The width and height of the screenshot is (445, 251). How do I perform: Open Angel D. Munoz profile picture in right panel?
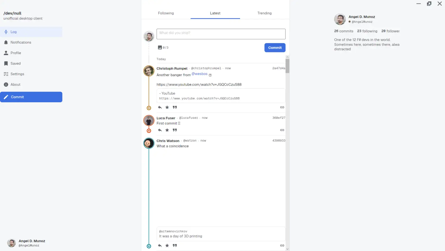click(340, 19)
